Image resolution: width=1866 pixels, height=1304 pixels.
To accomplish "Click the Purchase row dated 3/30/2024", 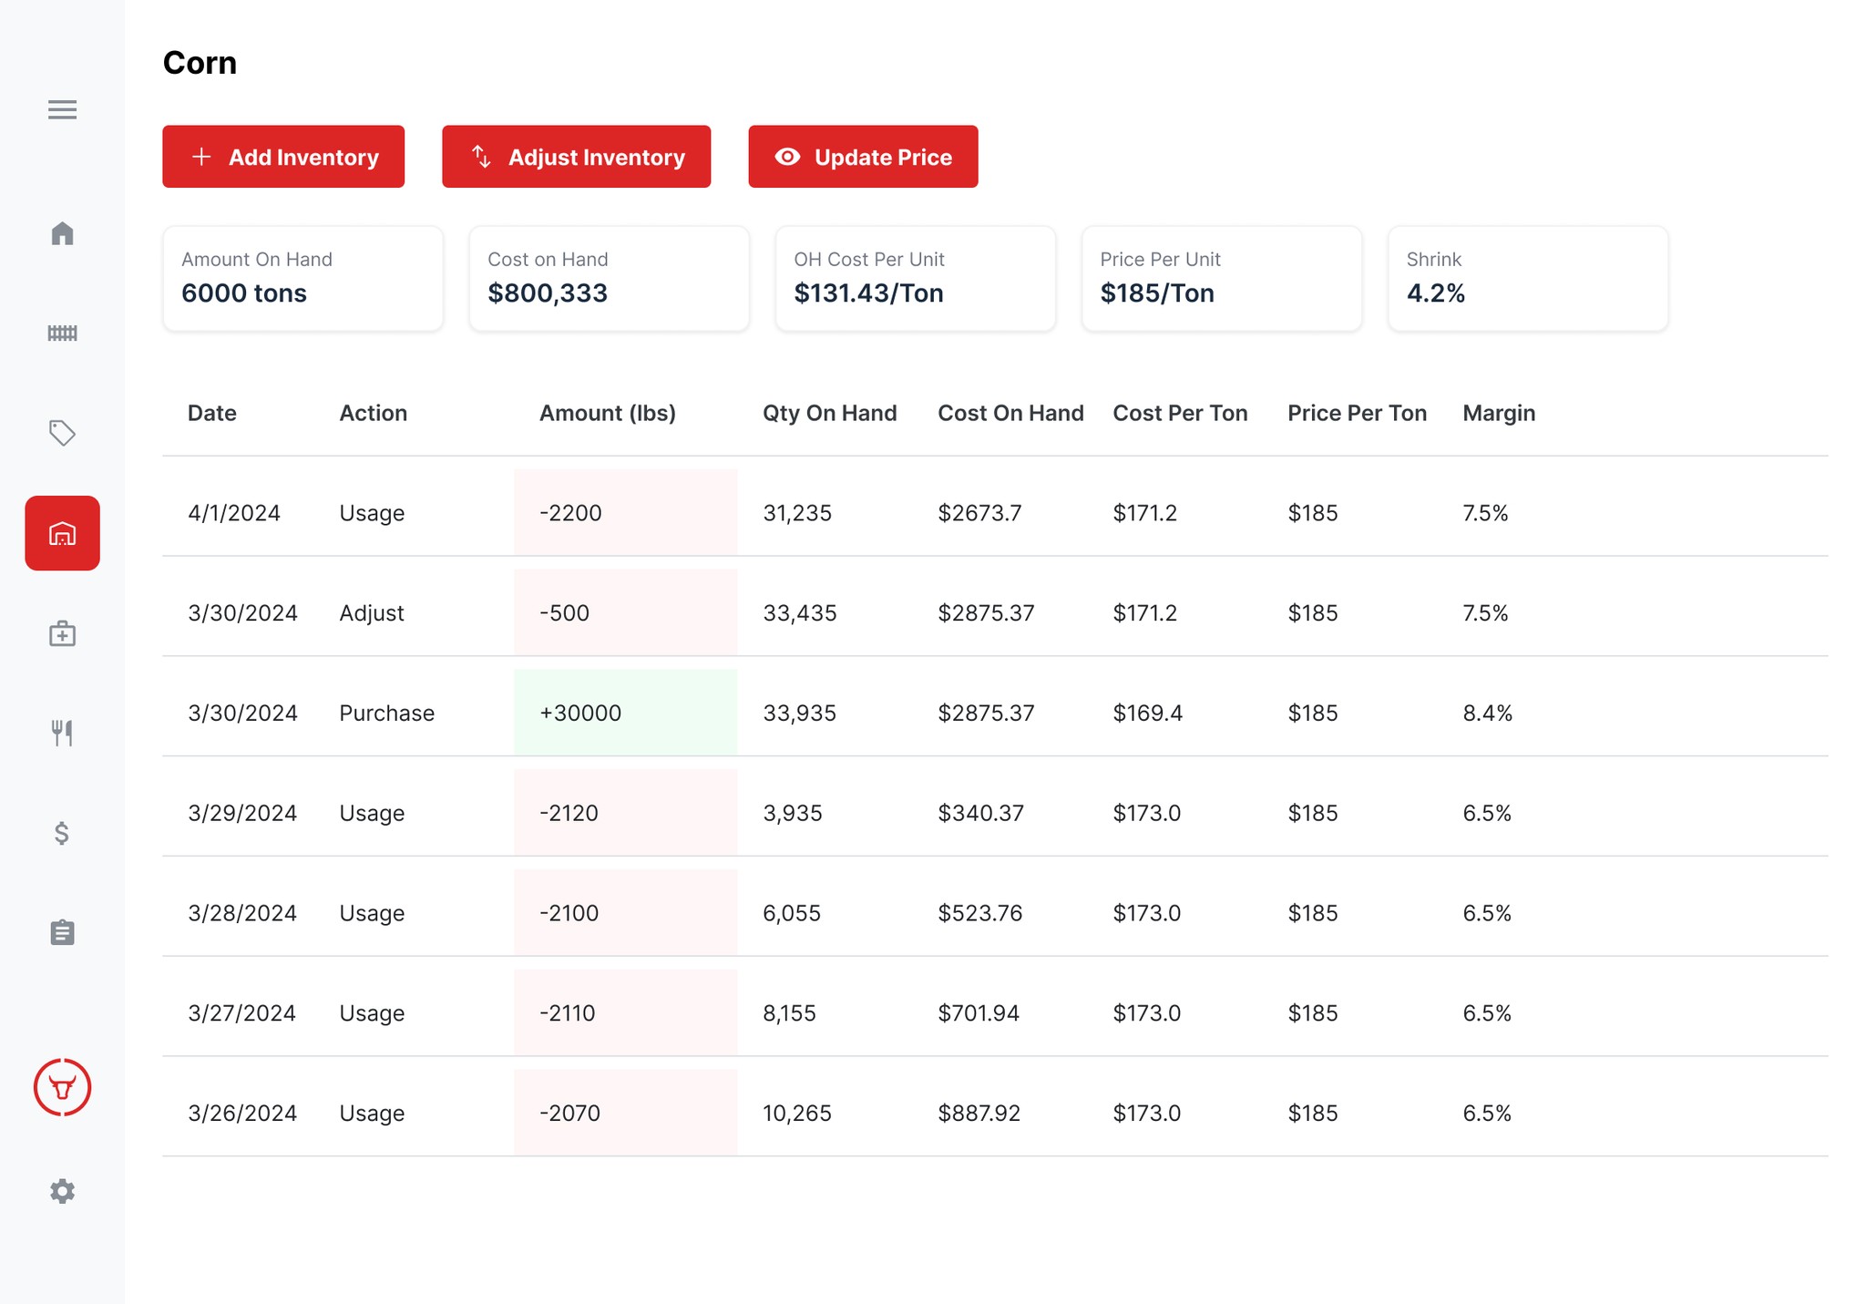I will pos(820,713).
